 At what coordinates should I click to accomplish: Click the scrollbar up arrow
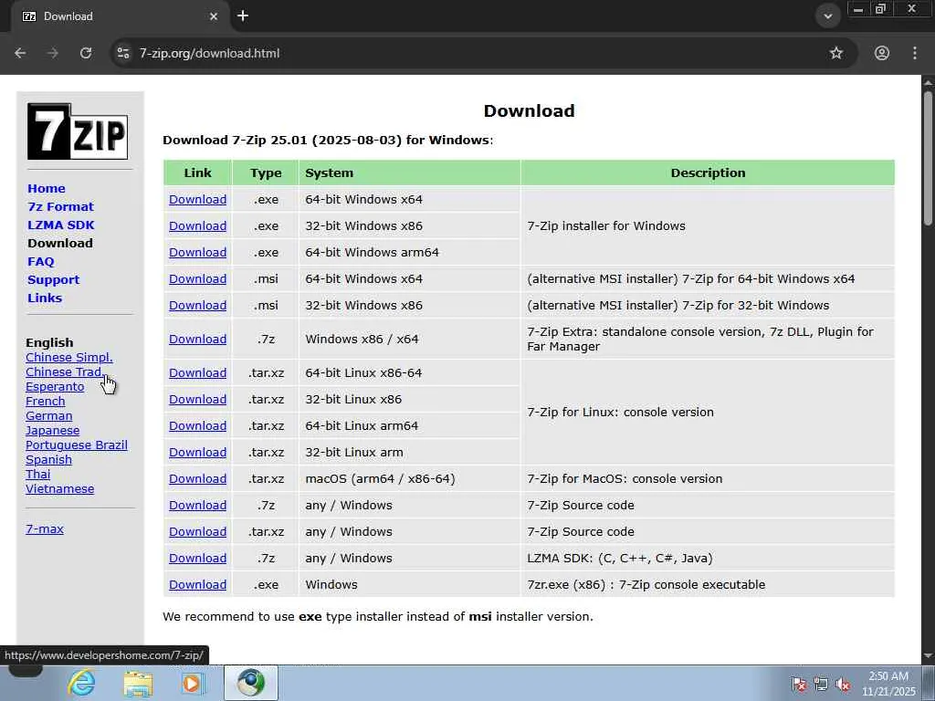(929, 81)
